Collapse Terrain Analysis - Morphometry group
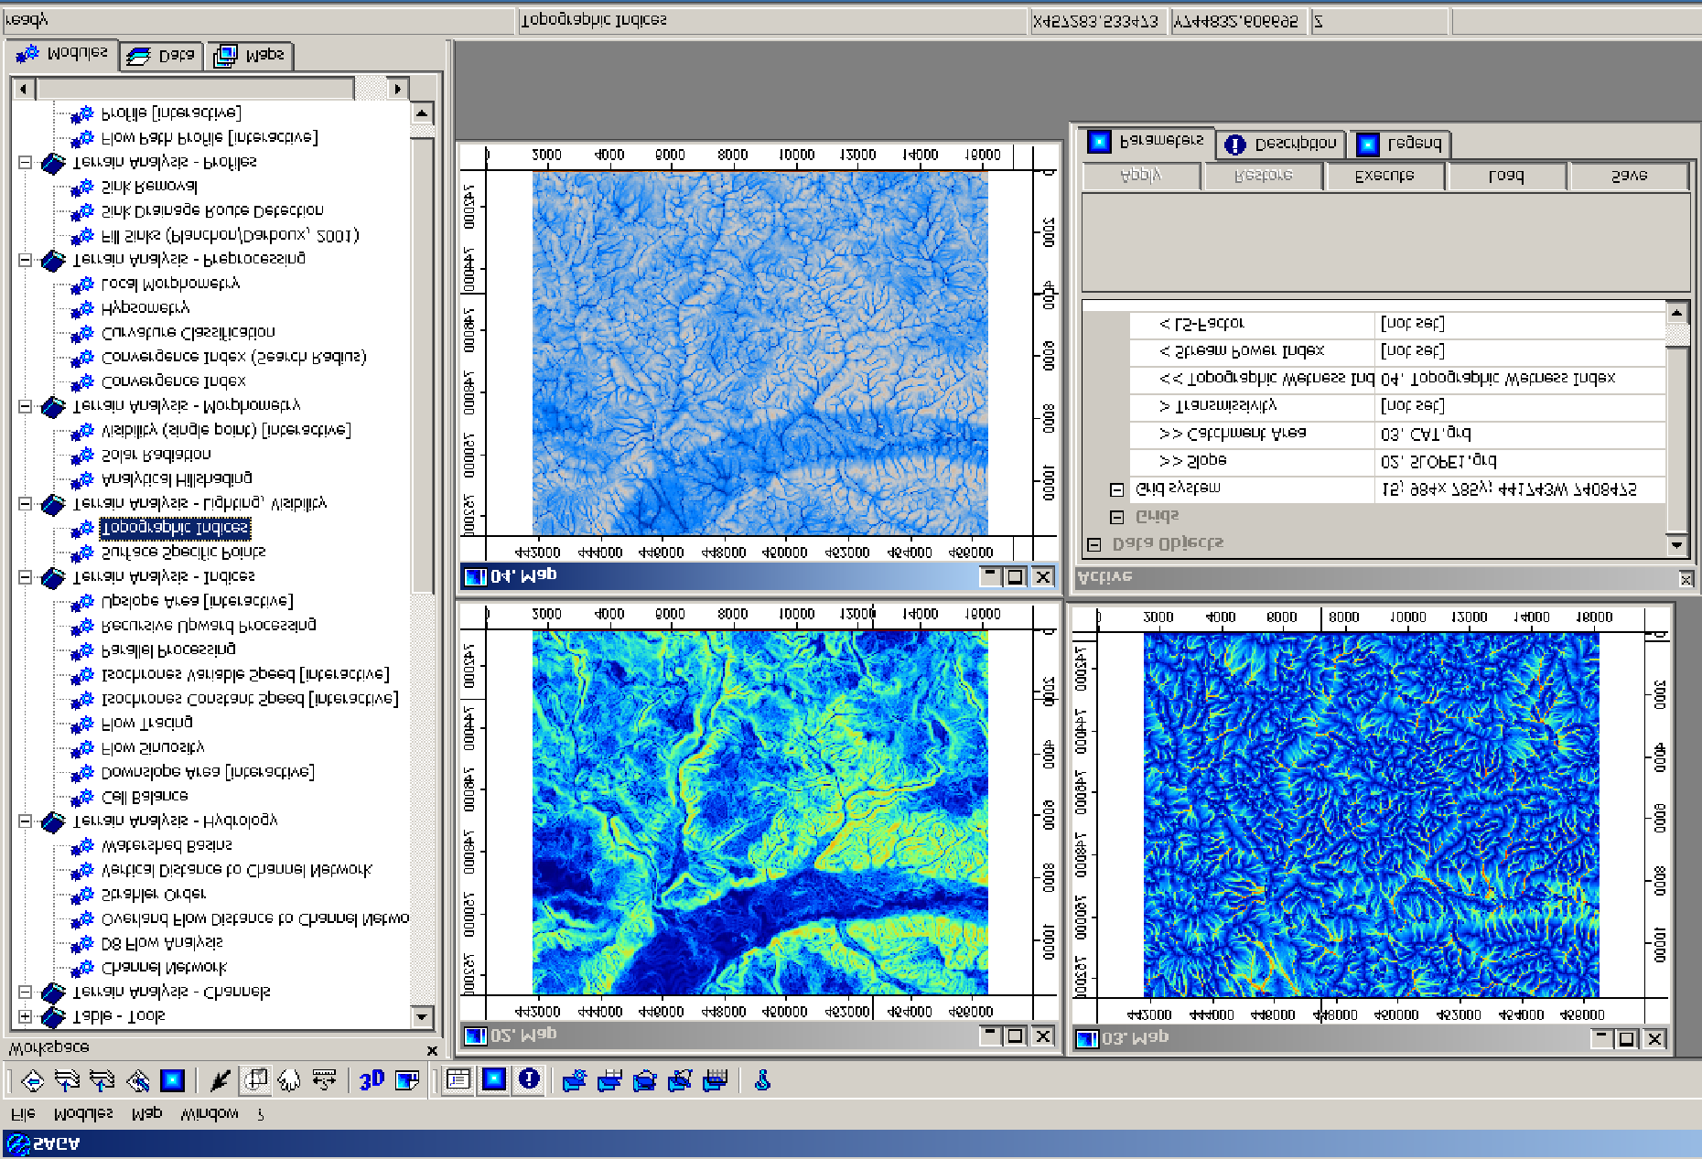 26,405
